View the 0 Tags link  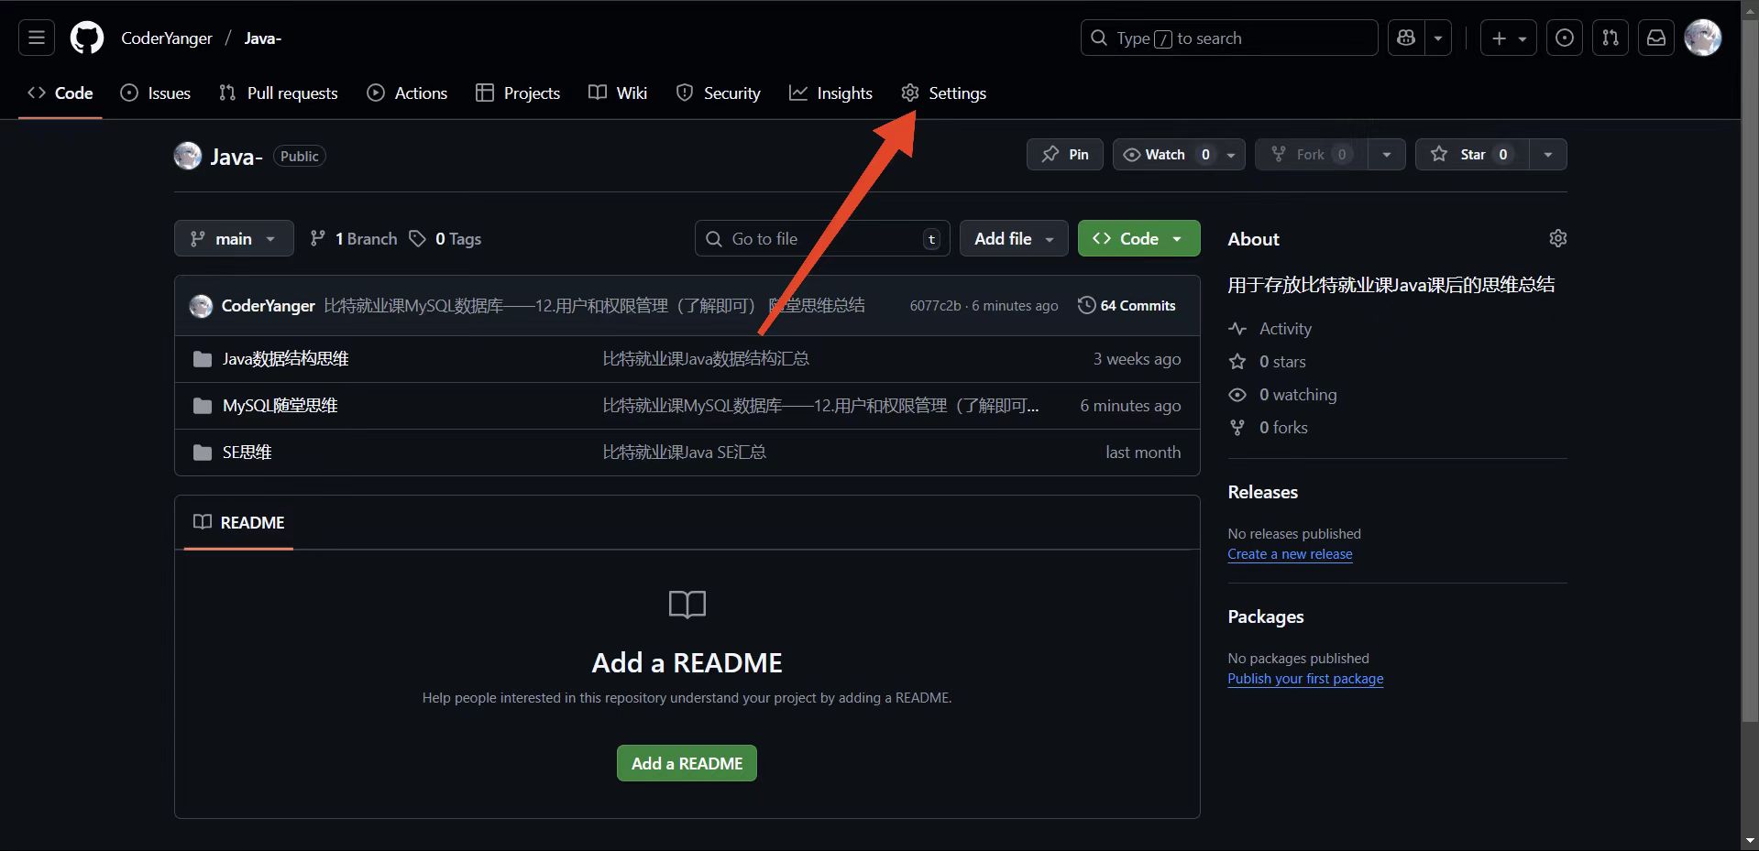[x=445, y=238]
